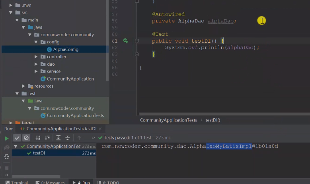Expand more actions in left run sidebar
Screen dimensions: 310x184
6,175
